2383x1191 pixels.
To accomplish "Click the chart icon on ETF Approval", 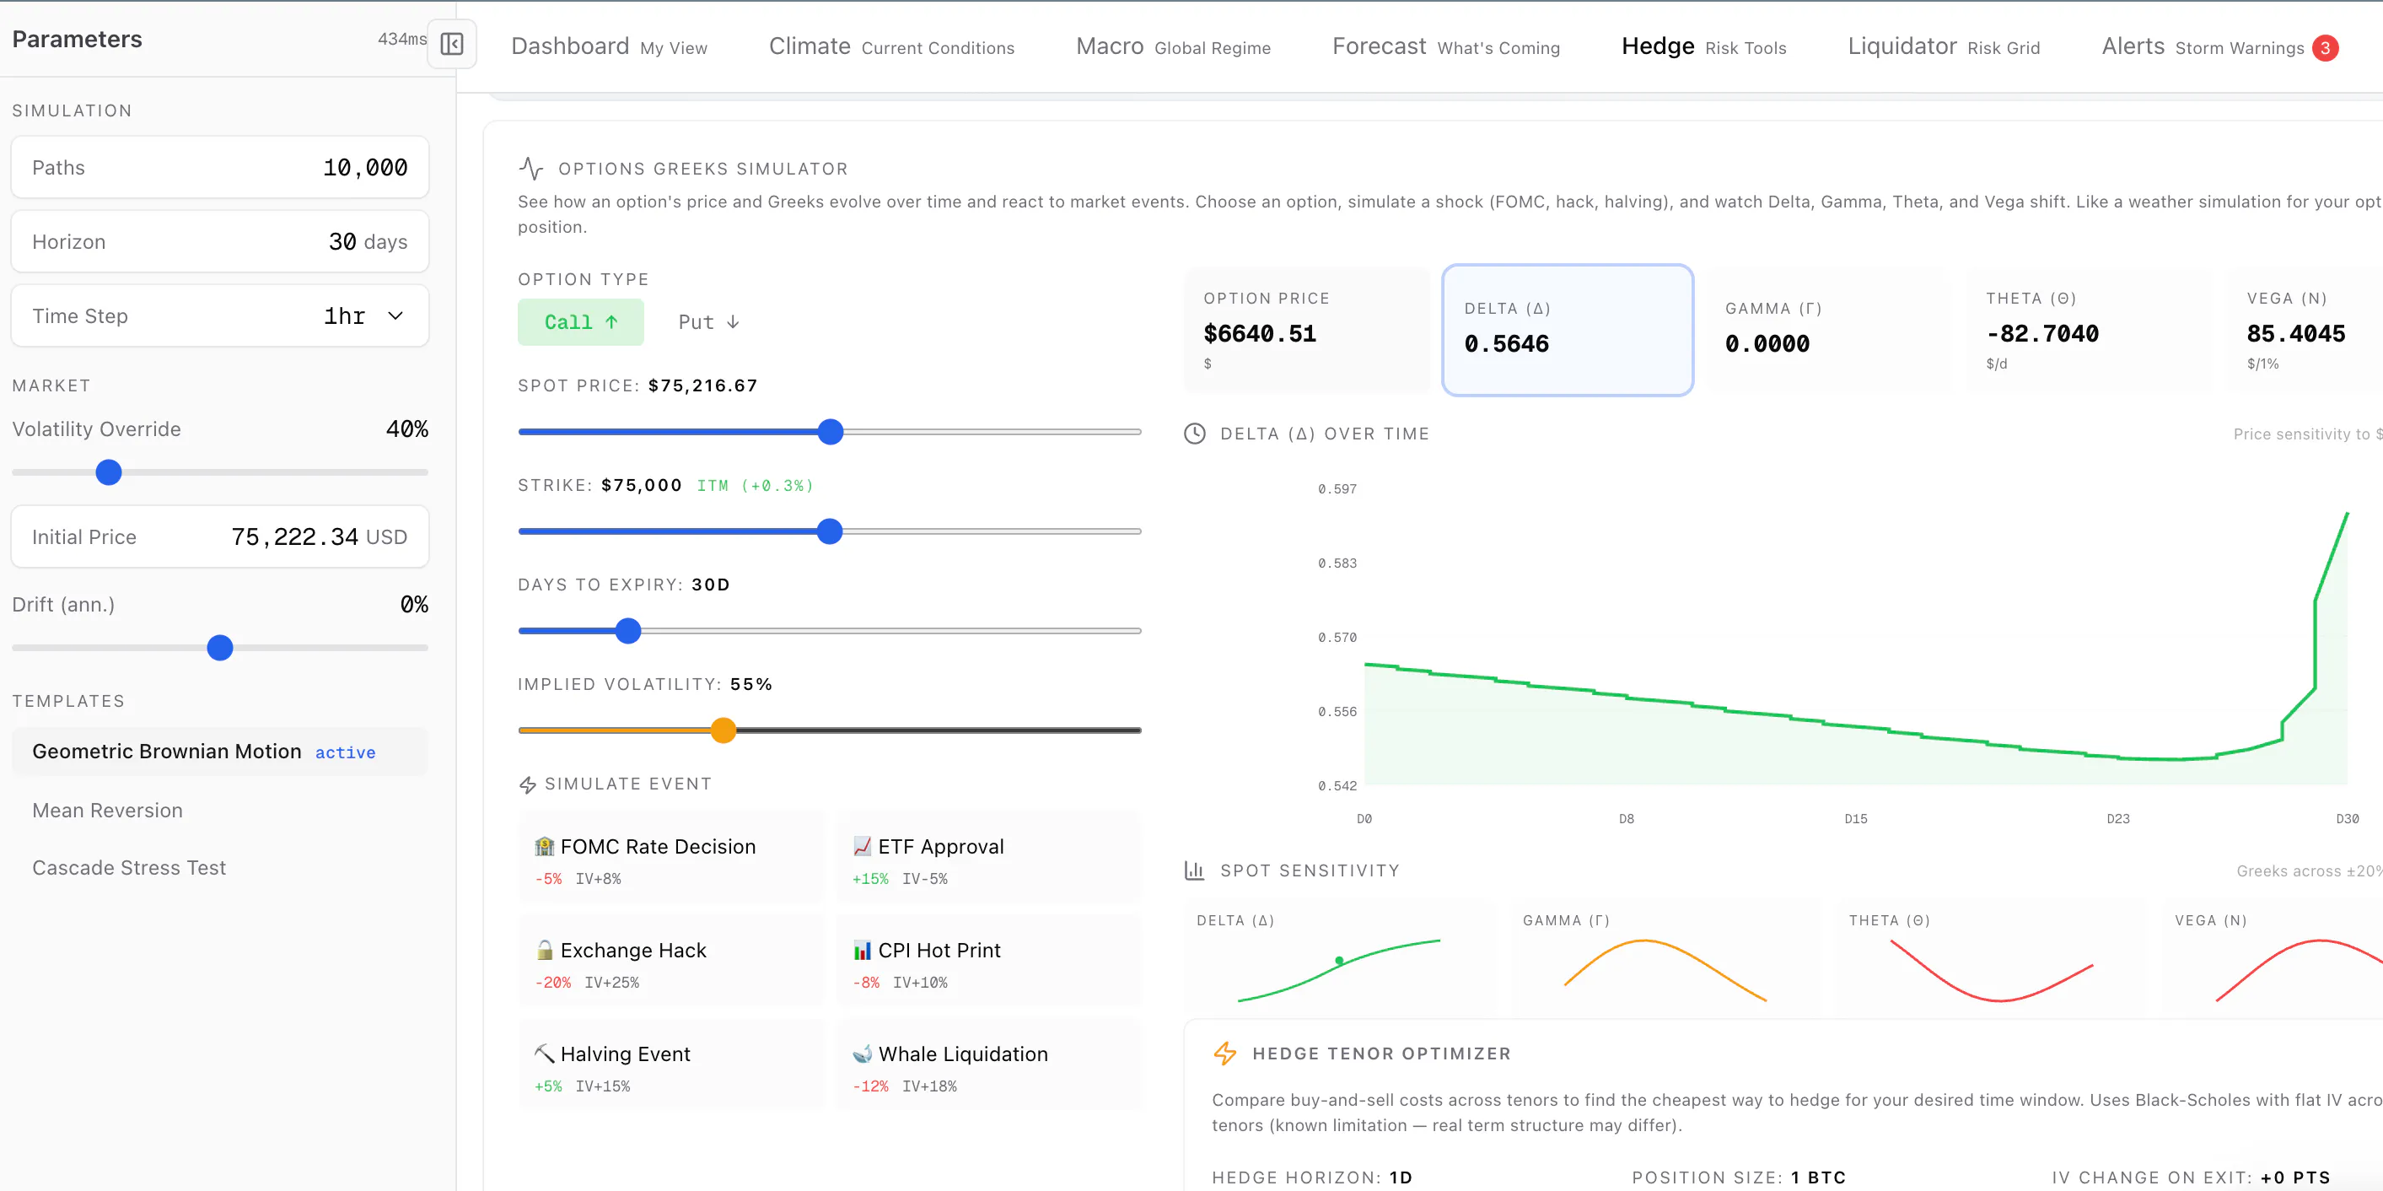I will click(x=862, y=846).
